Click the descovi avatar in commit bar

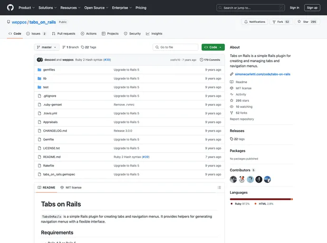point(38,60)
